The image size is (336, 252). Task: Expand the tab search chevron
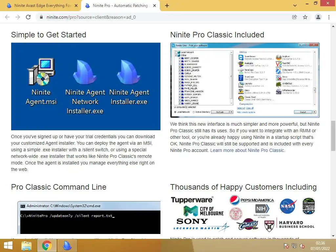point(295,6)
